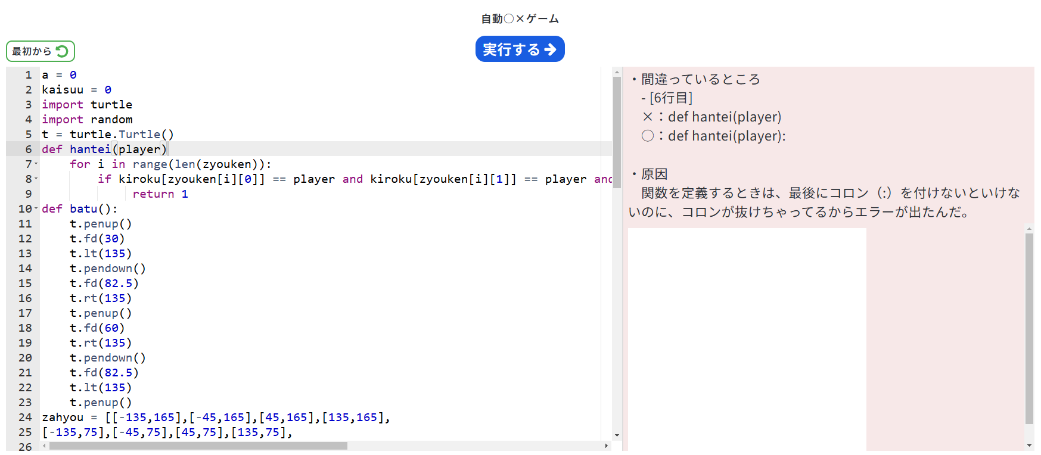Click 'import turtle' on line 3

coord(87,104)
